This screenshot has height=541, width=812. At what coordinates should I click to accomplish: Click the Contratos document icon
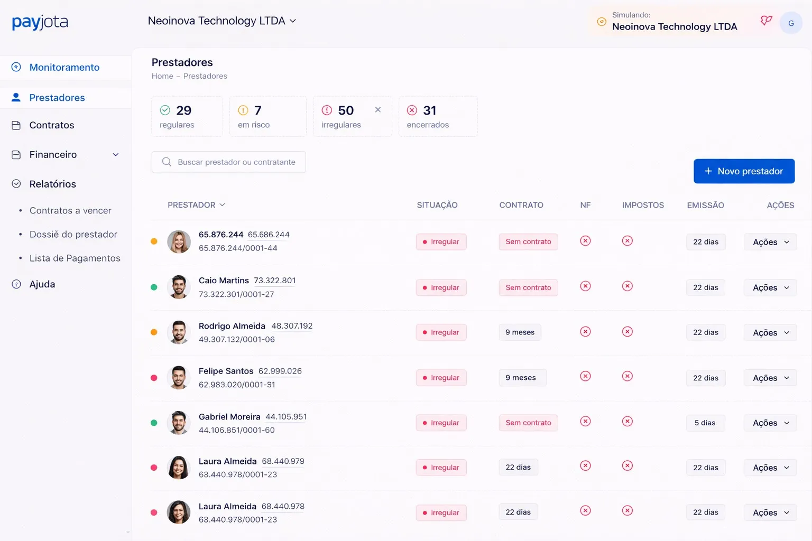pyautogui.click(x=16, y=125)
